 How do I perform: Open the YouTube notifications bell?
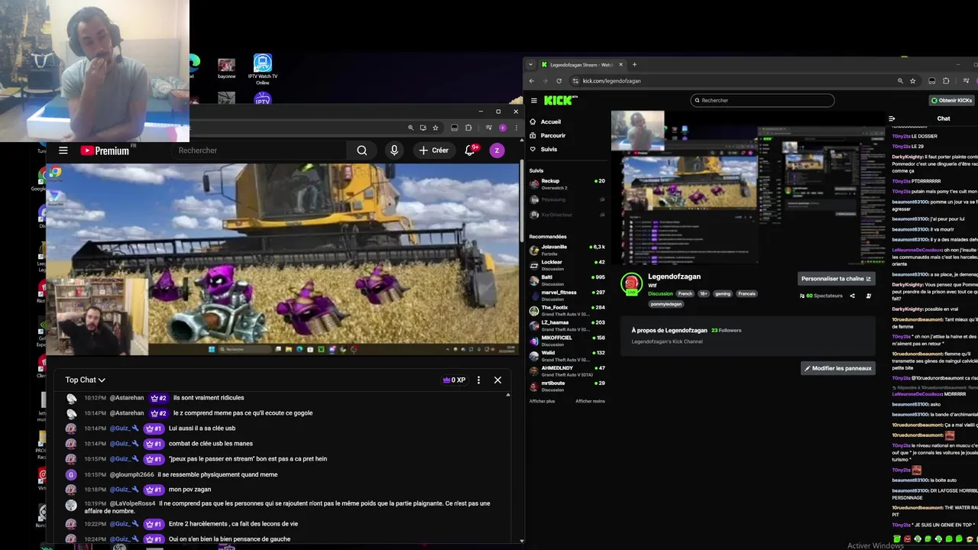point(471,150)
